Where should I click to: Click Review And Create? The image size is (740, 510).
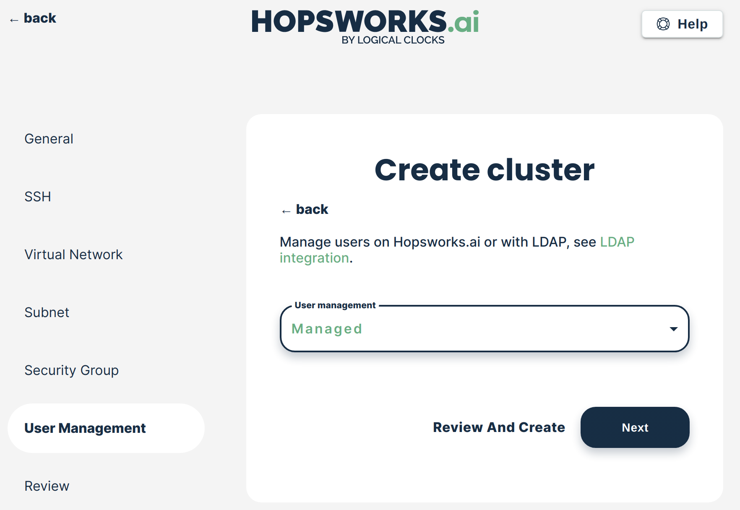pos(499,427)
